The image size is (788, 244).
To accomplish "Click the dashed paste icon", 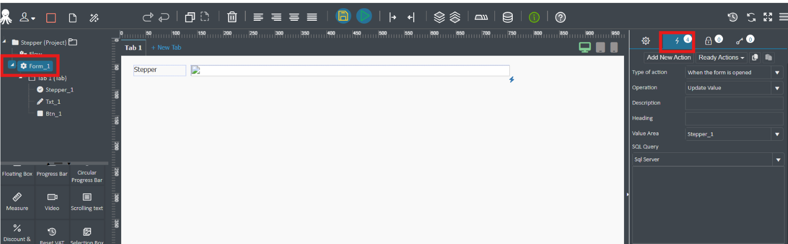I will tap(205, 17).
